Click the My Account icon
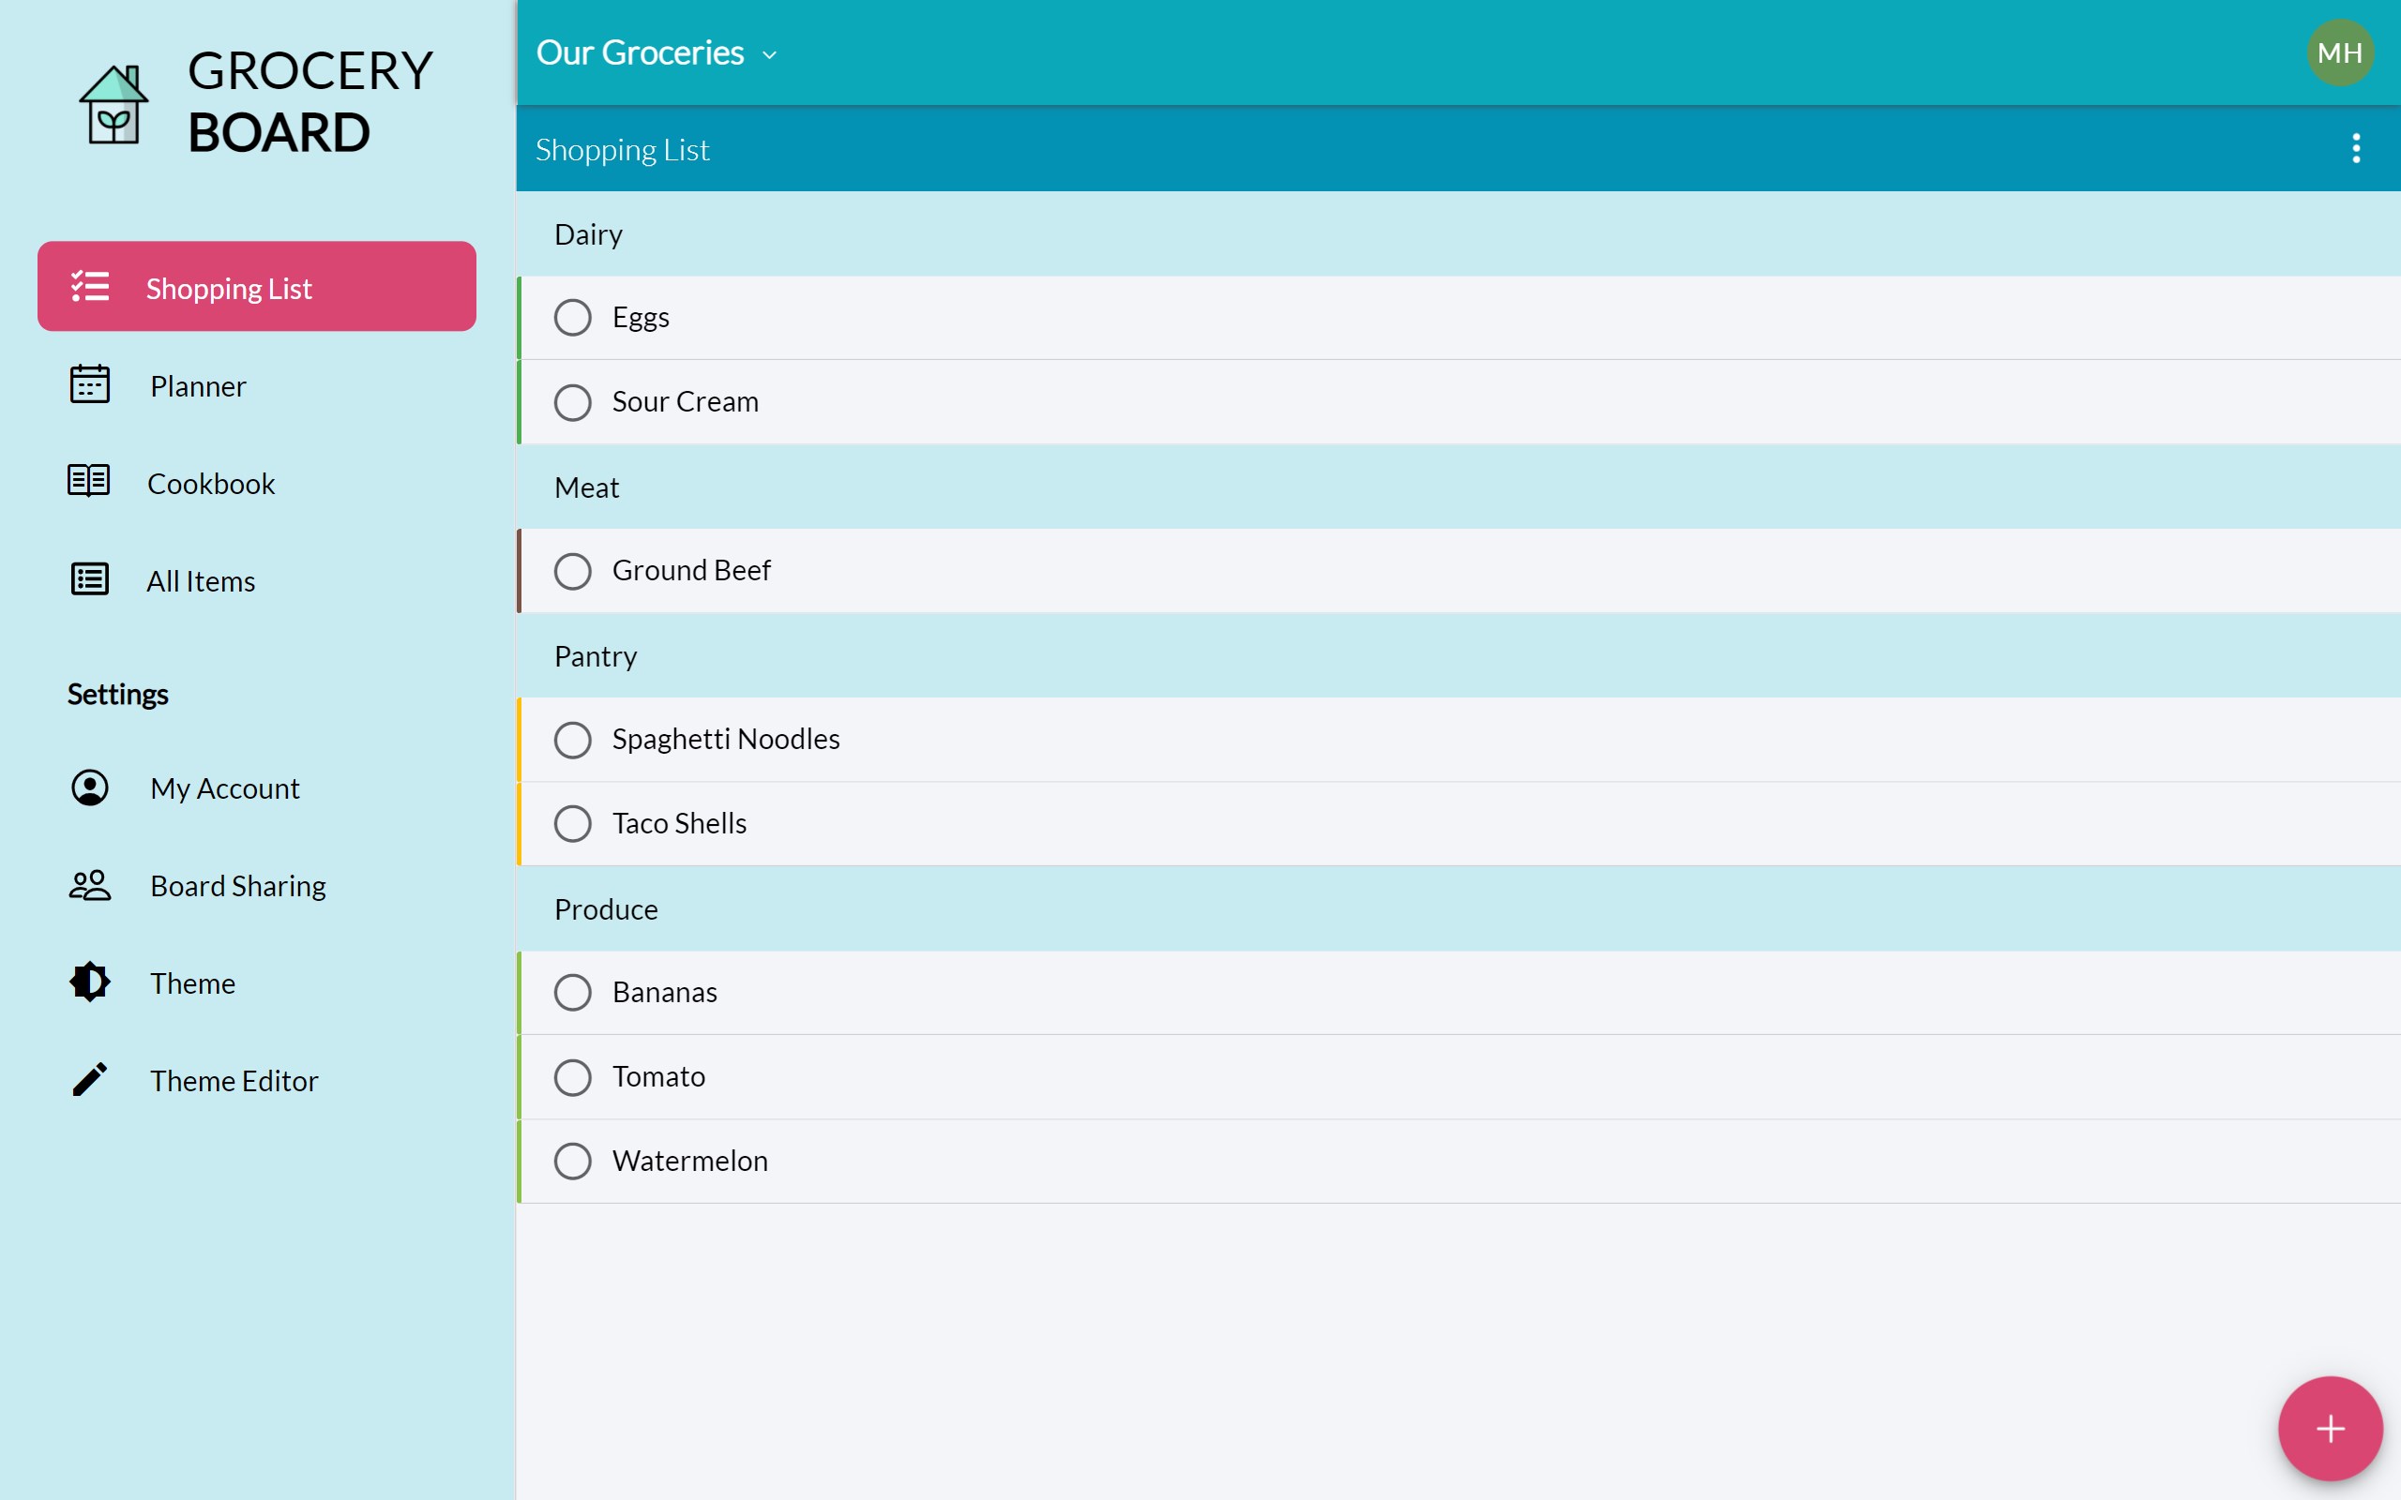Screen dimensions: 2401x1500 (88, 787)
